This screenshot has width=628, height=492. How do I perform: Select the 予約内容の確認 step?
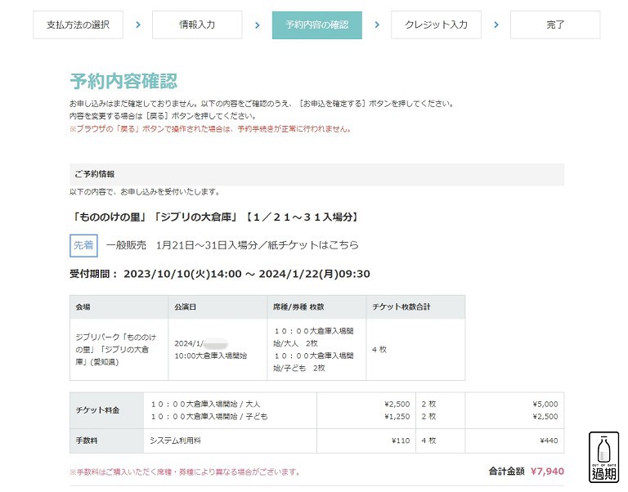316,25
